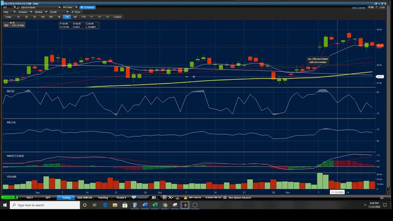
Task: Open the Draw pencil tool
Action: coord(76,12)
